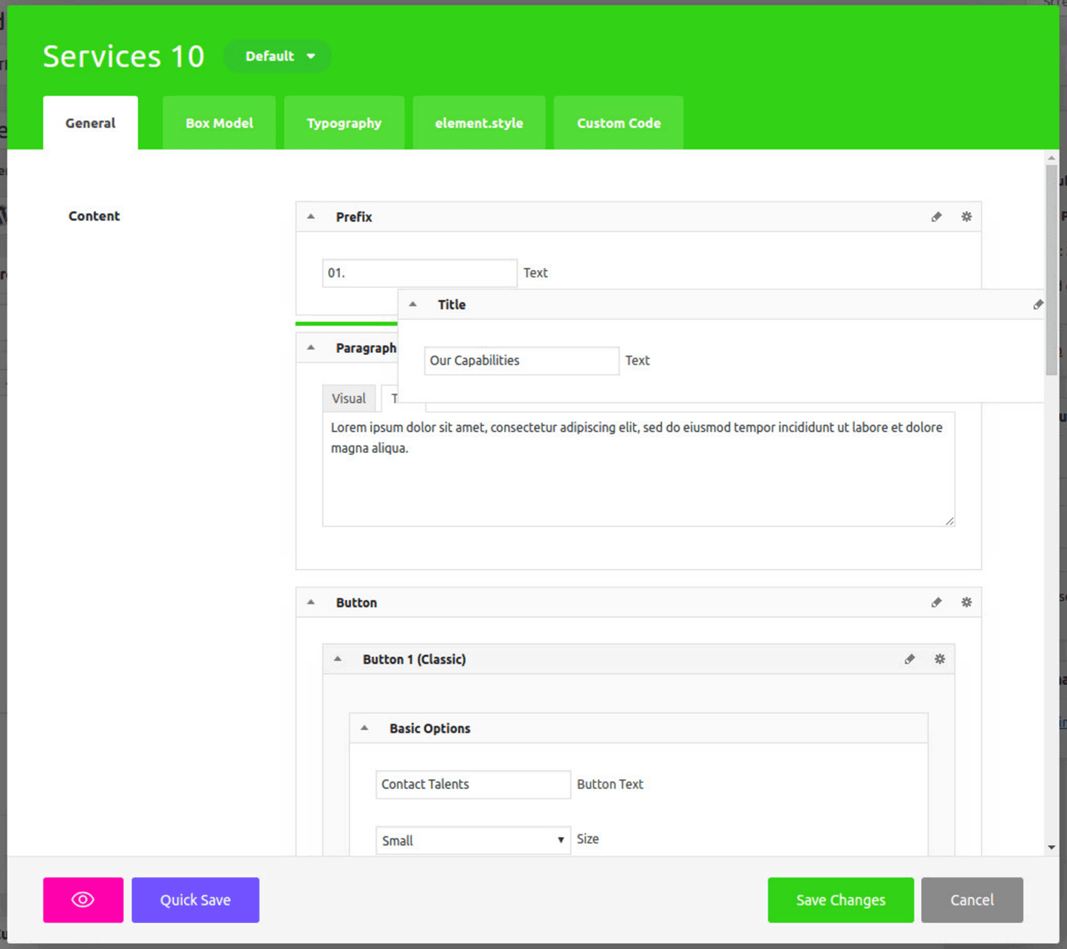Click the Size label
The image size is (1067, 949).
point(588,839)
